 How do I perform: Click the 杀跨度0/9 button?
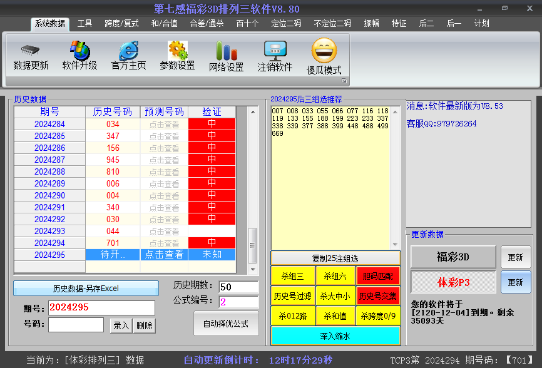[x=378, y=316]
